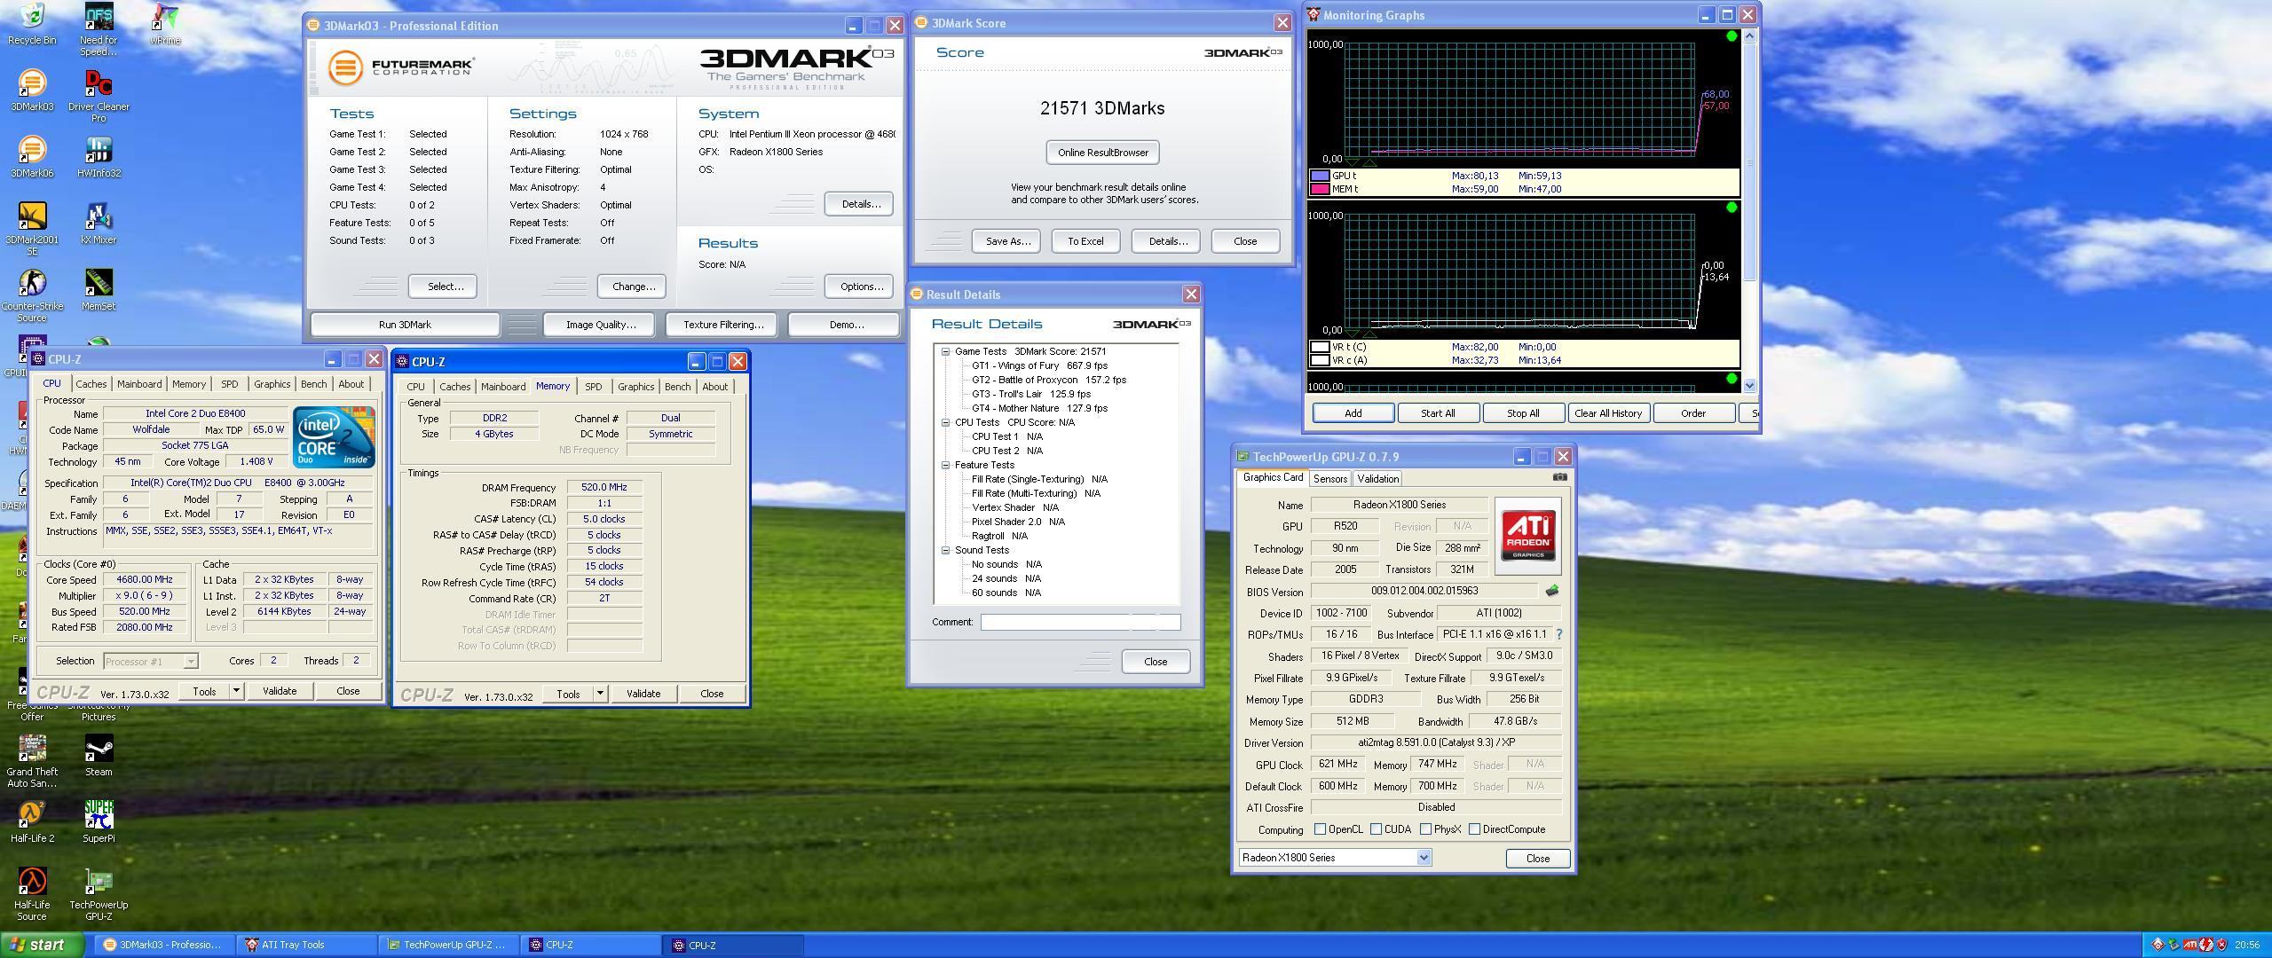Screen dimensions: 2272x958
Task: Switch to 3DMark03 taskbar item
Action: tap(167, 946)
